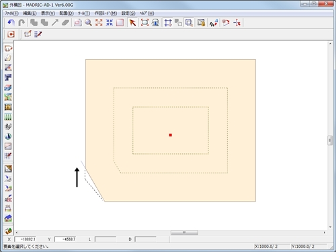Click the D input field

pyautogui.click(x=145, y=239)
